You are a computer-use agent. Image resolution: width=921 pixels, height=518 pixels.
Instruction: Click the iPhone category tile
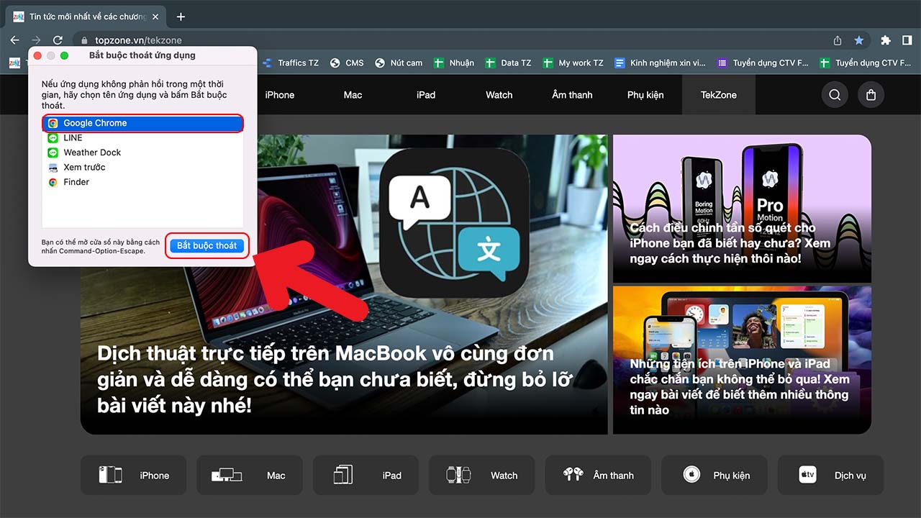[133, 475]
